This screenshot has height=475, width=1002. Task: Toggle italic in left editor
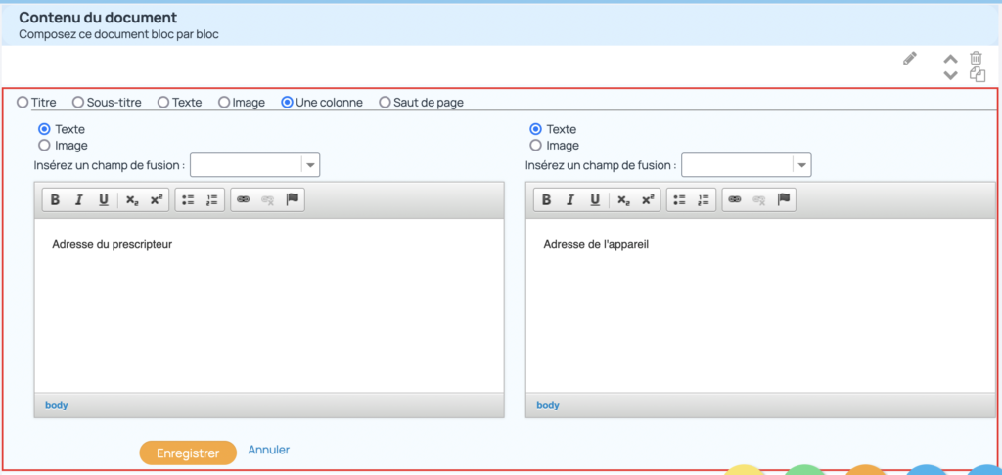[x=79, y=199]
